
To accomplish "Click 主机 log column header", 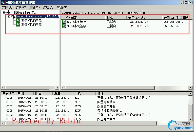I will [x=84, y=94].
